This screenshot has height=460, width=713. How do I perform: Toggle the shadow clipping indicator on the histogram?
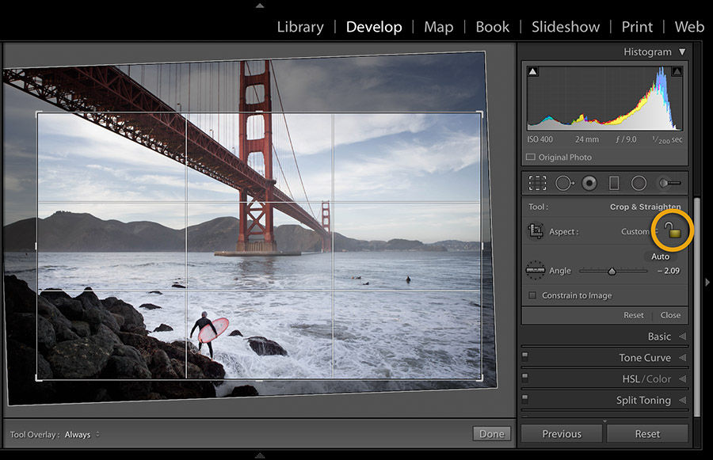click(533, 70)
